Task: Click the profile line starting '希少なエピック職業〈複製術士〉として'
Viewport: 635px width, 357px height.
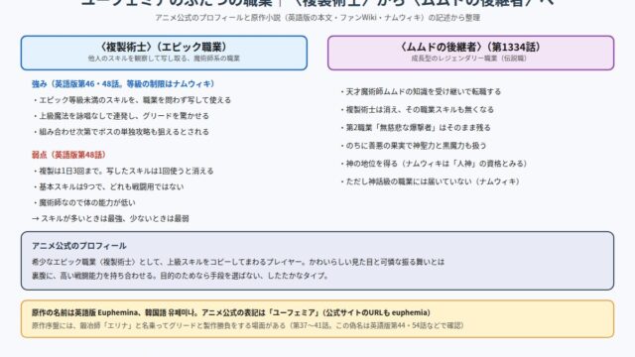Action: pyautogui.click(x=238, y=262)
